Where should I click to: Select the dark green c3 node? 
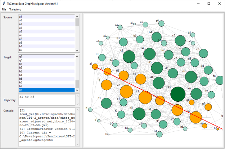pos(129,57)
